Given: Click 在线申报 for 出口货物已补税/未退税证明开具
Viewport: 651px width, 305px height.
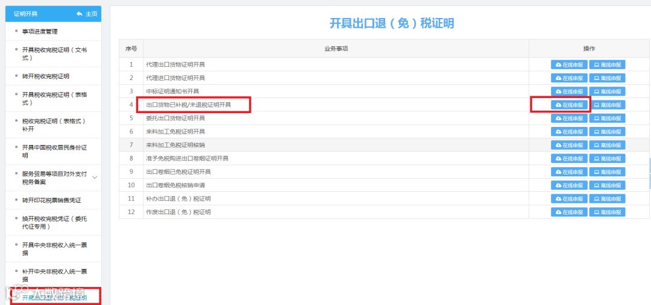Looking at the screenshot, I should pos(569,105).
